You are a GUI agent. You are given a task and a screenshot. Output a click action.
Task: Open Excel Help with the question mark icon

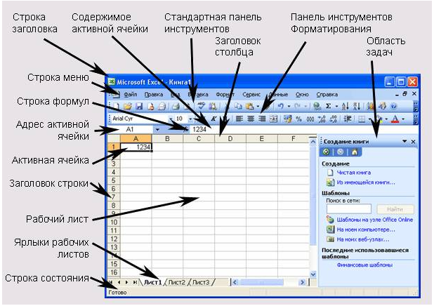[393, 106]
